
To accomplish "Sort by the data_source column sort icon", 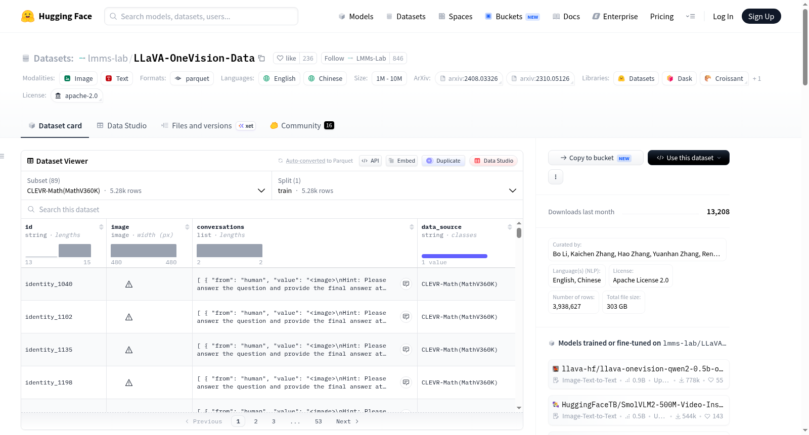I will (x=510, y=227).
